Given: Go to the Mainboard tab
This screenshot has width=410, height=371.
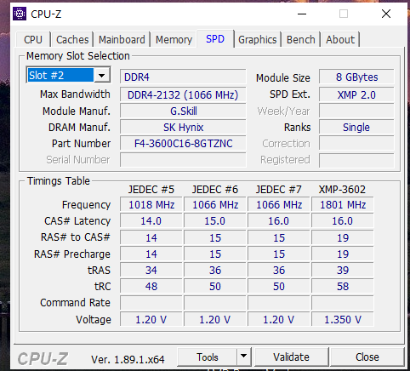Looking at the screenshot, I should tap(122, 39).
